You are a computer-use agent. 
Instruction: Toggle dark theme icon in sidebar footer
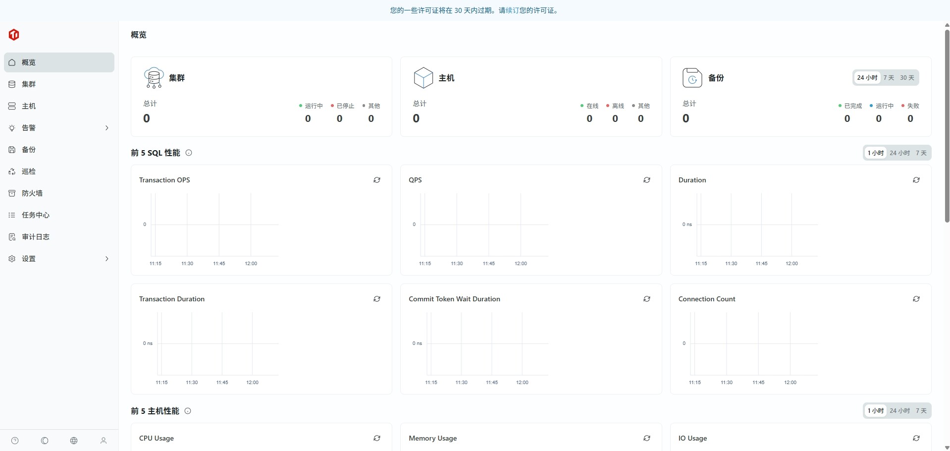point(45,441)
